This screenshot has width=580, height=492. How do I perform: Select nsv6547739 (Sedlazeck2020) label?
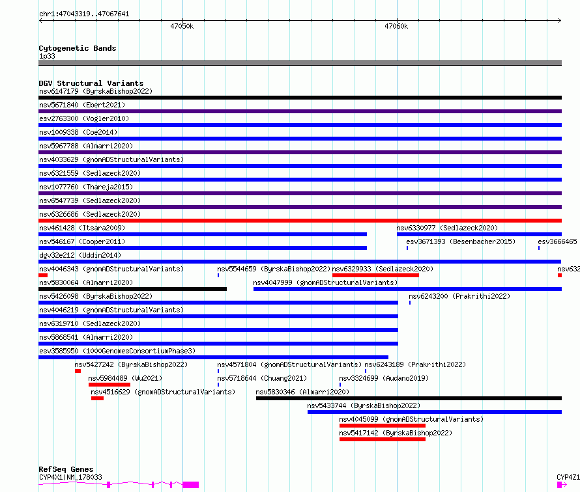[90, 200]
